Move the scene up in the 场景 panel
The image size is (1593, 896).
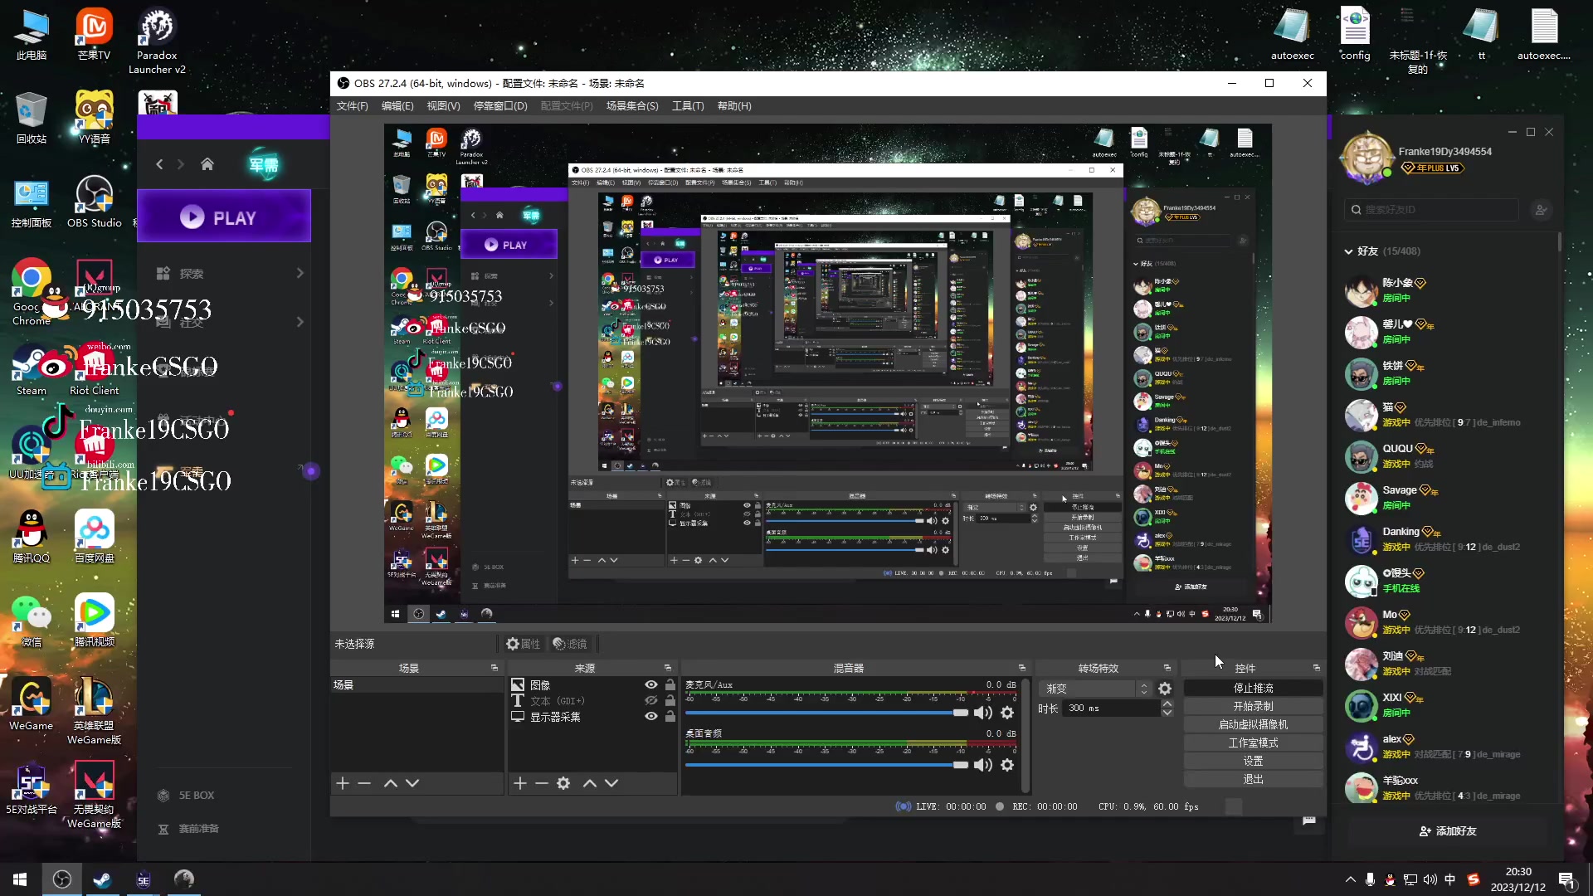pos(391,783)
